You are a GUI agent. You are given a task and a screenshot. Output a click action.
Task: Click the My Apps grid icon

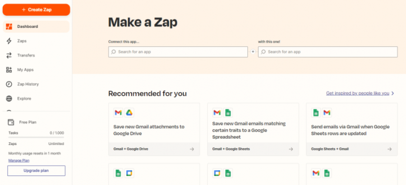coord(9,70)
